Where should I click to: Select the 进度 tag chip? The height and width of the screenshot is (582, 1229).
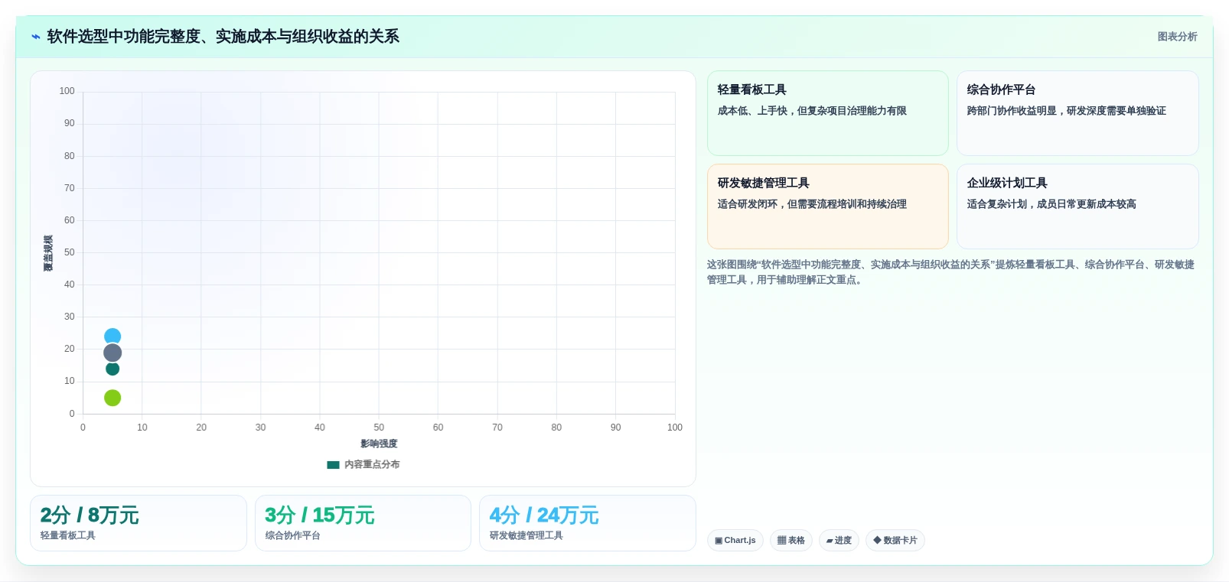coord(839,540)
